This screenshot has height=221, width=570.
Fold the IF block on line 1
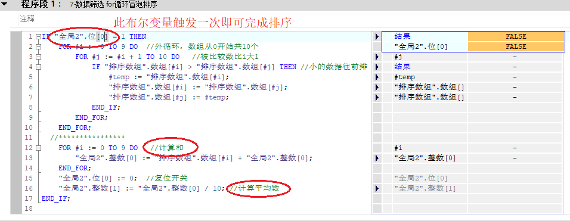tap(39, 37)
